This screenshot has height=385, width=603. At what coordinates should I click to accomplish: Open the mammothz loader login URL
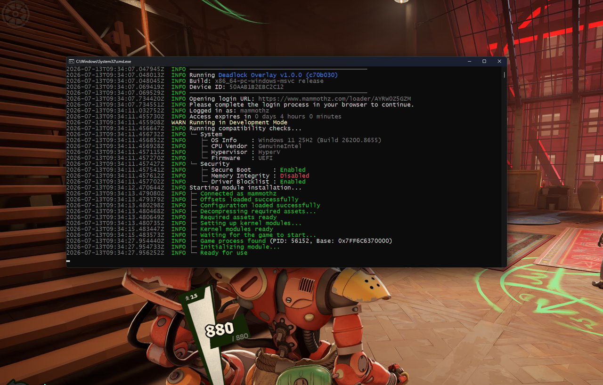click(x=334, y=99)
